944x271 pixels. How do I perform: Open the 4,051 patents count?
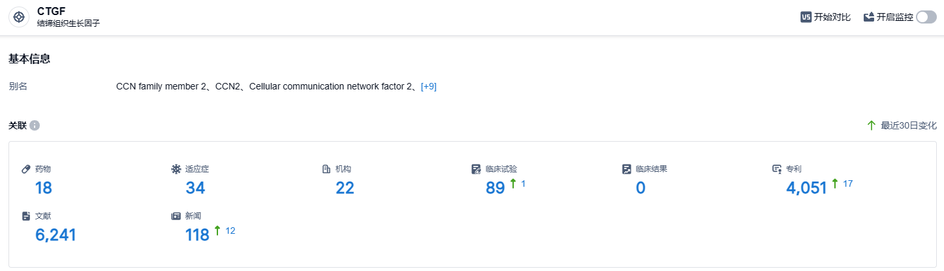[807, 188]
